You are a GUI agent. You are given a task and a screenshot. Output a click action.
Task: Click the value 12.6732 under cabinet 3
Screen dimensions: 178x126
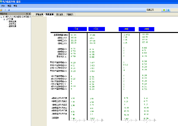point(127,35)
